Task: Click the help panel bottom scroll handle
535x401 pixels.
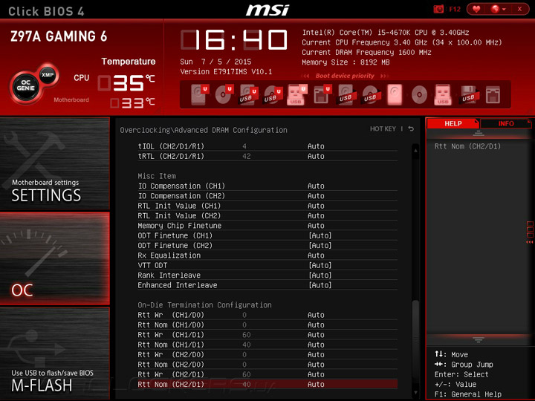Action: coord(479,340)
